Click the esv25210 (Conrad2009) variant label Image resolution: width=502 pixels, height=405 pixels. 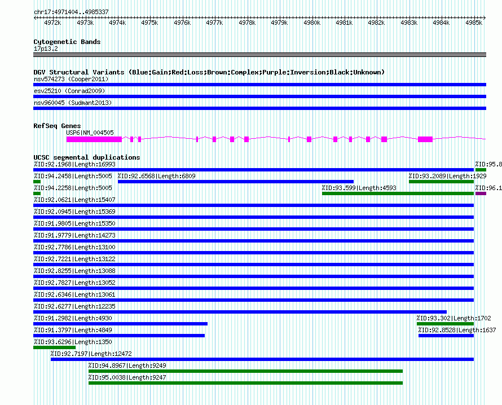coord(69,91)
